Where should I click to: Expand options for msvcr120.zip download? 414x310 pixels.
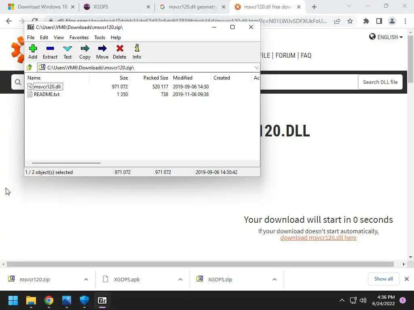(86, 279)
